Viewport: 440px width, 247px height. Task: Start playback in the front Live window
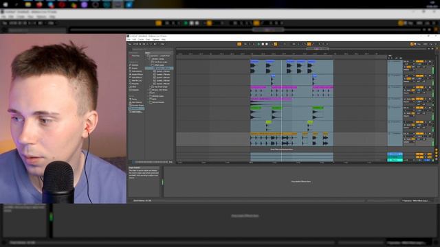click(x=258, y=44)
